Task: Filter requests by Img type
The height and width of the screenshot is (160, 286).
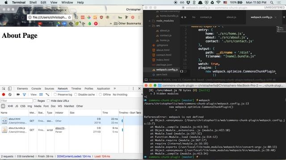Action: pos(29,106)
